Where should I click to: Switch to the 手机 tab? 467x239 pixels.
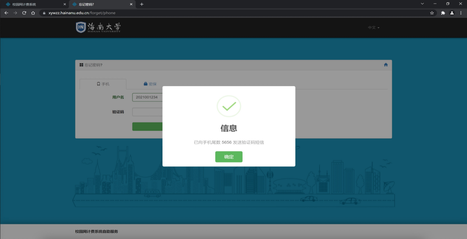click(x=103, y=84)
